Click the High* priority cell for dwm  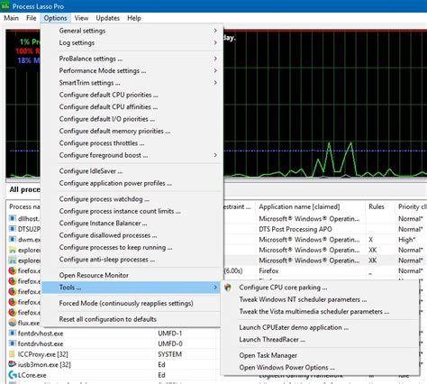pos(406,240)
